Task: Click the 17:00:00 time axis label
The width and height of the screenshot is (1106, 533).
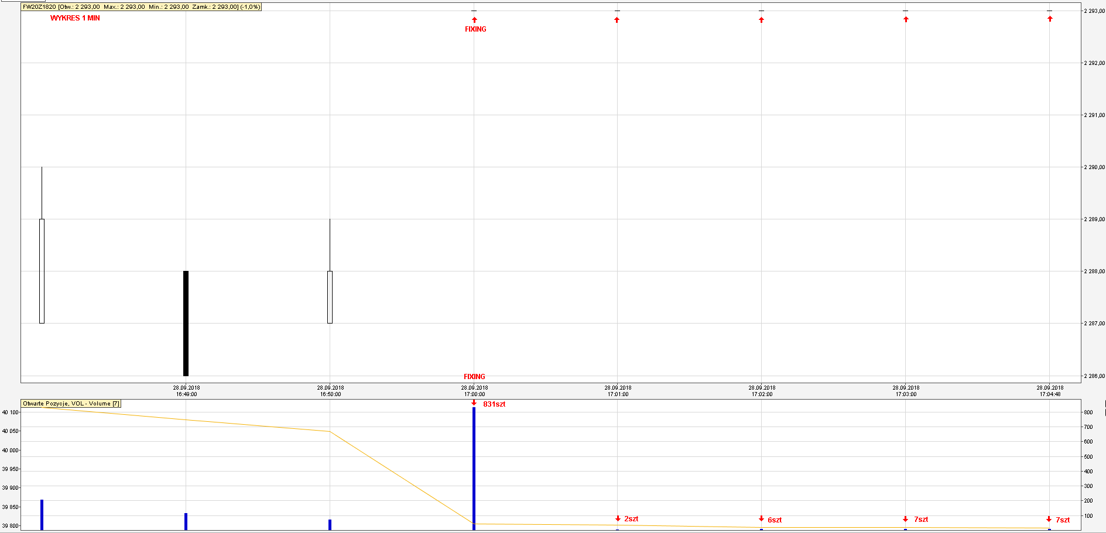Action: [x=474, y=391]
